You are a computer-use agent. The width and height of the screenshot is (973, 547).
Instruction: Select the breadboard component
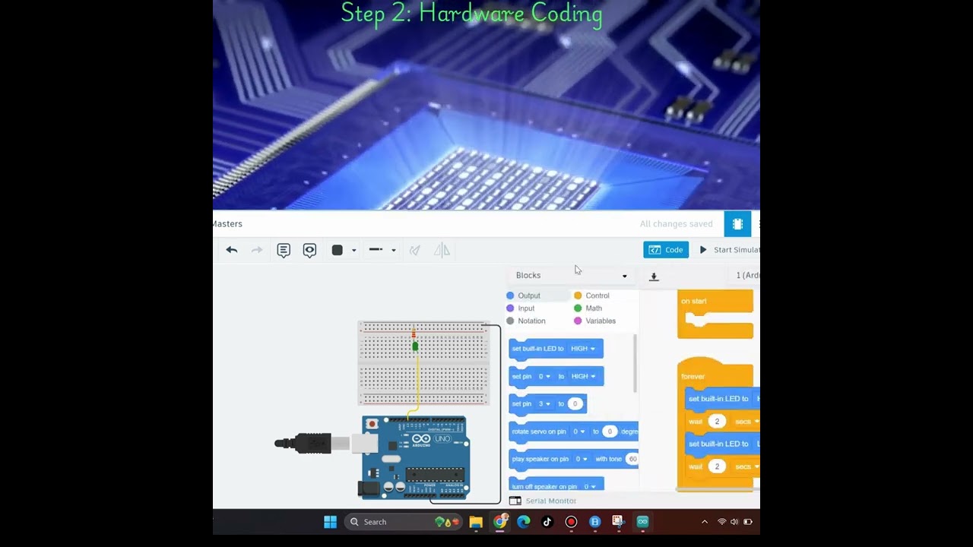(x=423, y=363)
